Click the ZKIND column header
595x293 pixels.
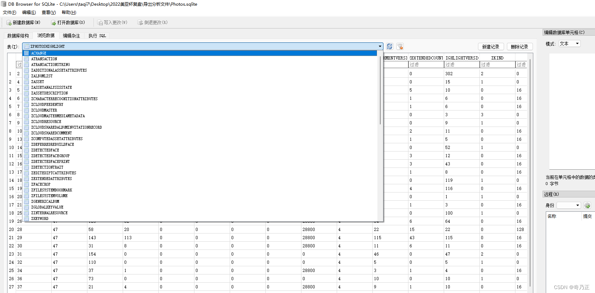point(497,58)
